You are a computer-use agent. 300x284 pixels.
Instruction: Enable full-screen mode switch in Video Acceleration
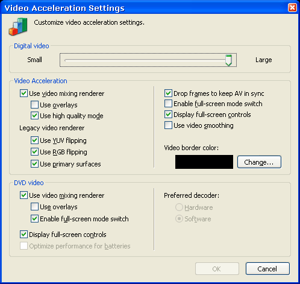tap(168, 104)
